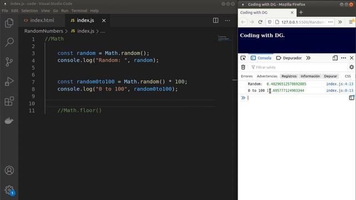356x200 pixels.
Task: Toggle the Advertencias console filter
Action: point(267,76)
